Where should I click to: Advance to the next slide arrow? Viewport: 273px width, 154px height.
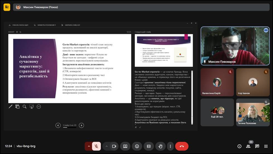(x=81, y=125)
